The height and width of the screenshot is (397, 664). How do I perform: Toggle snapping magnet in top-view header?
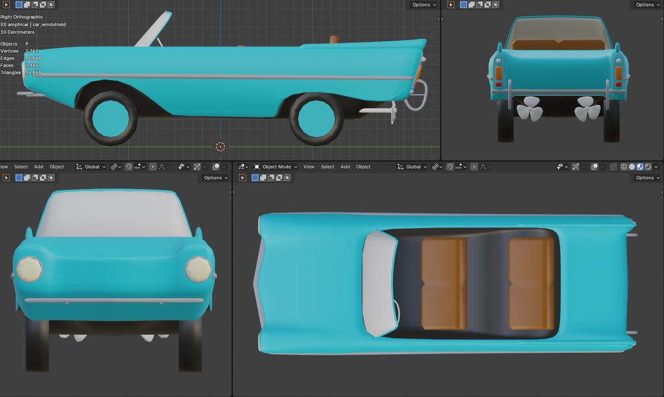pos(450,167)
